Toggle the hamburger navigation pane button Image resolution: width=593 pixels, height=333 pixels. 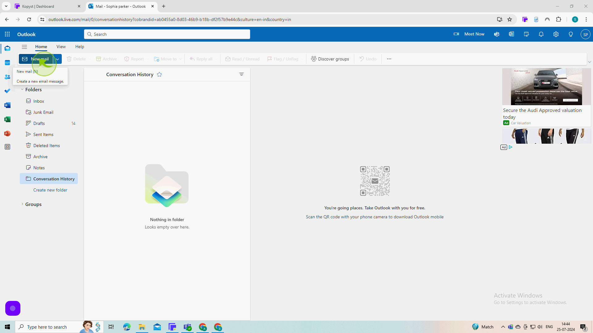click(24, 47)
